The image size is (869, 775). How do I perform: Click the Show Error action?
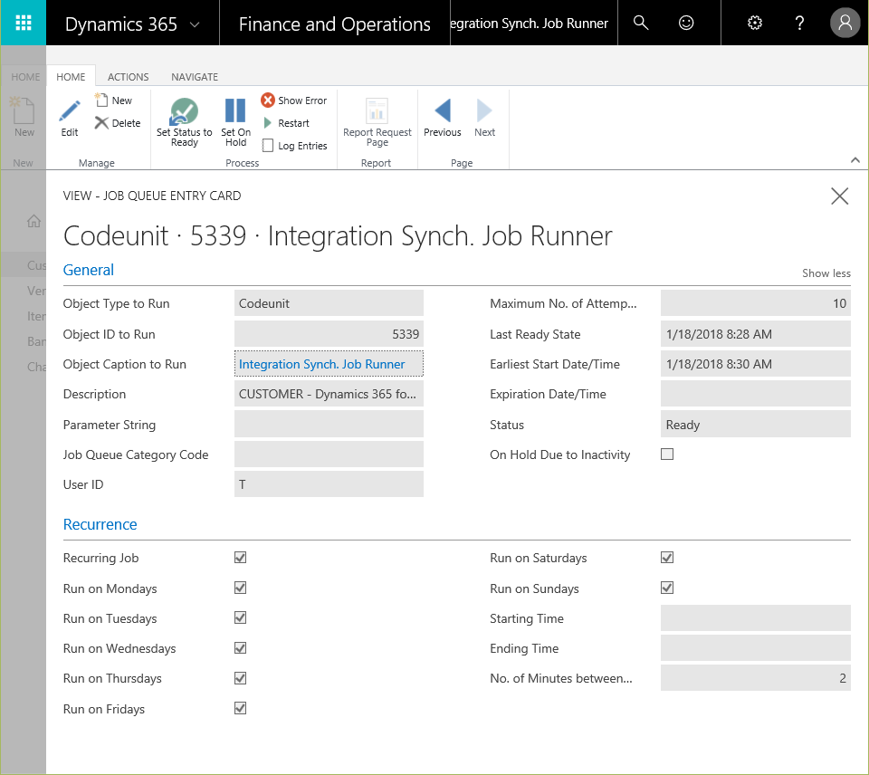(294, 100)
